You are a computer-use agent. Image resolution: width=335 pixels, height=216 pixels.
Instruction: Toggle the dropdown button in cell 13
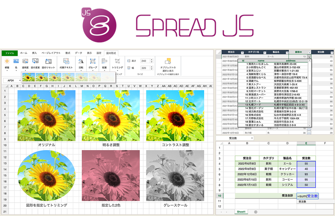tap(309, 57)
